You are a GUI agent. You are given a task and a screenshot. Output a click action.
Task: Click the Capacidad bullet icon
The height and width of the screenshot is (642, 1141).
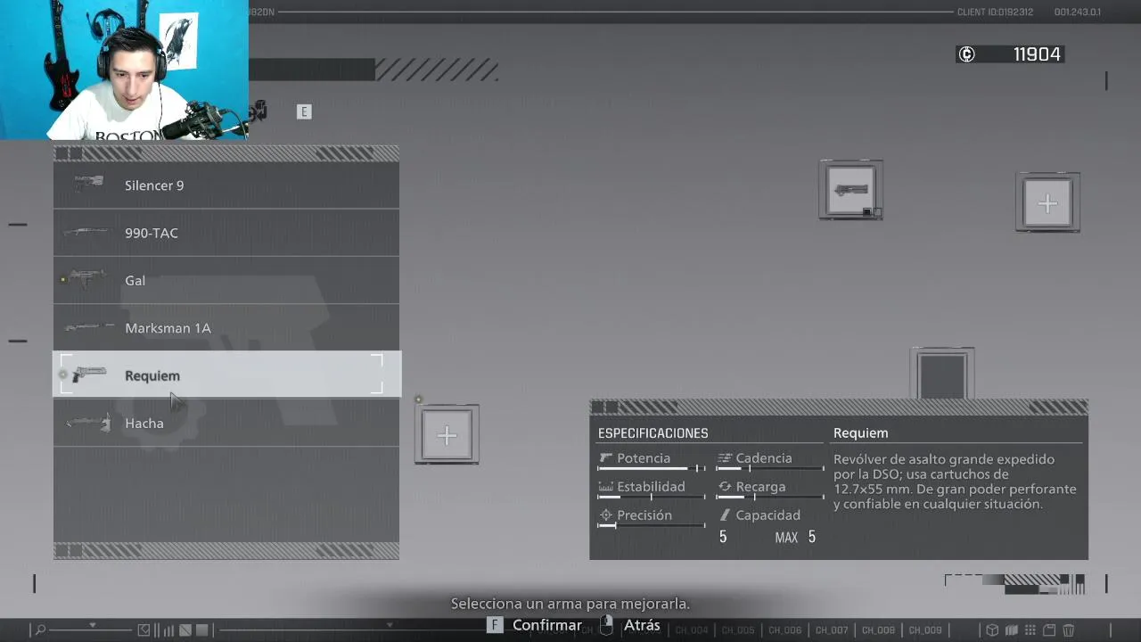(725, 515)
